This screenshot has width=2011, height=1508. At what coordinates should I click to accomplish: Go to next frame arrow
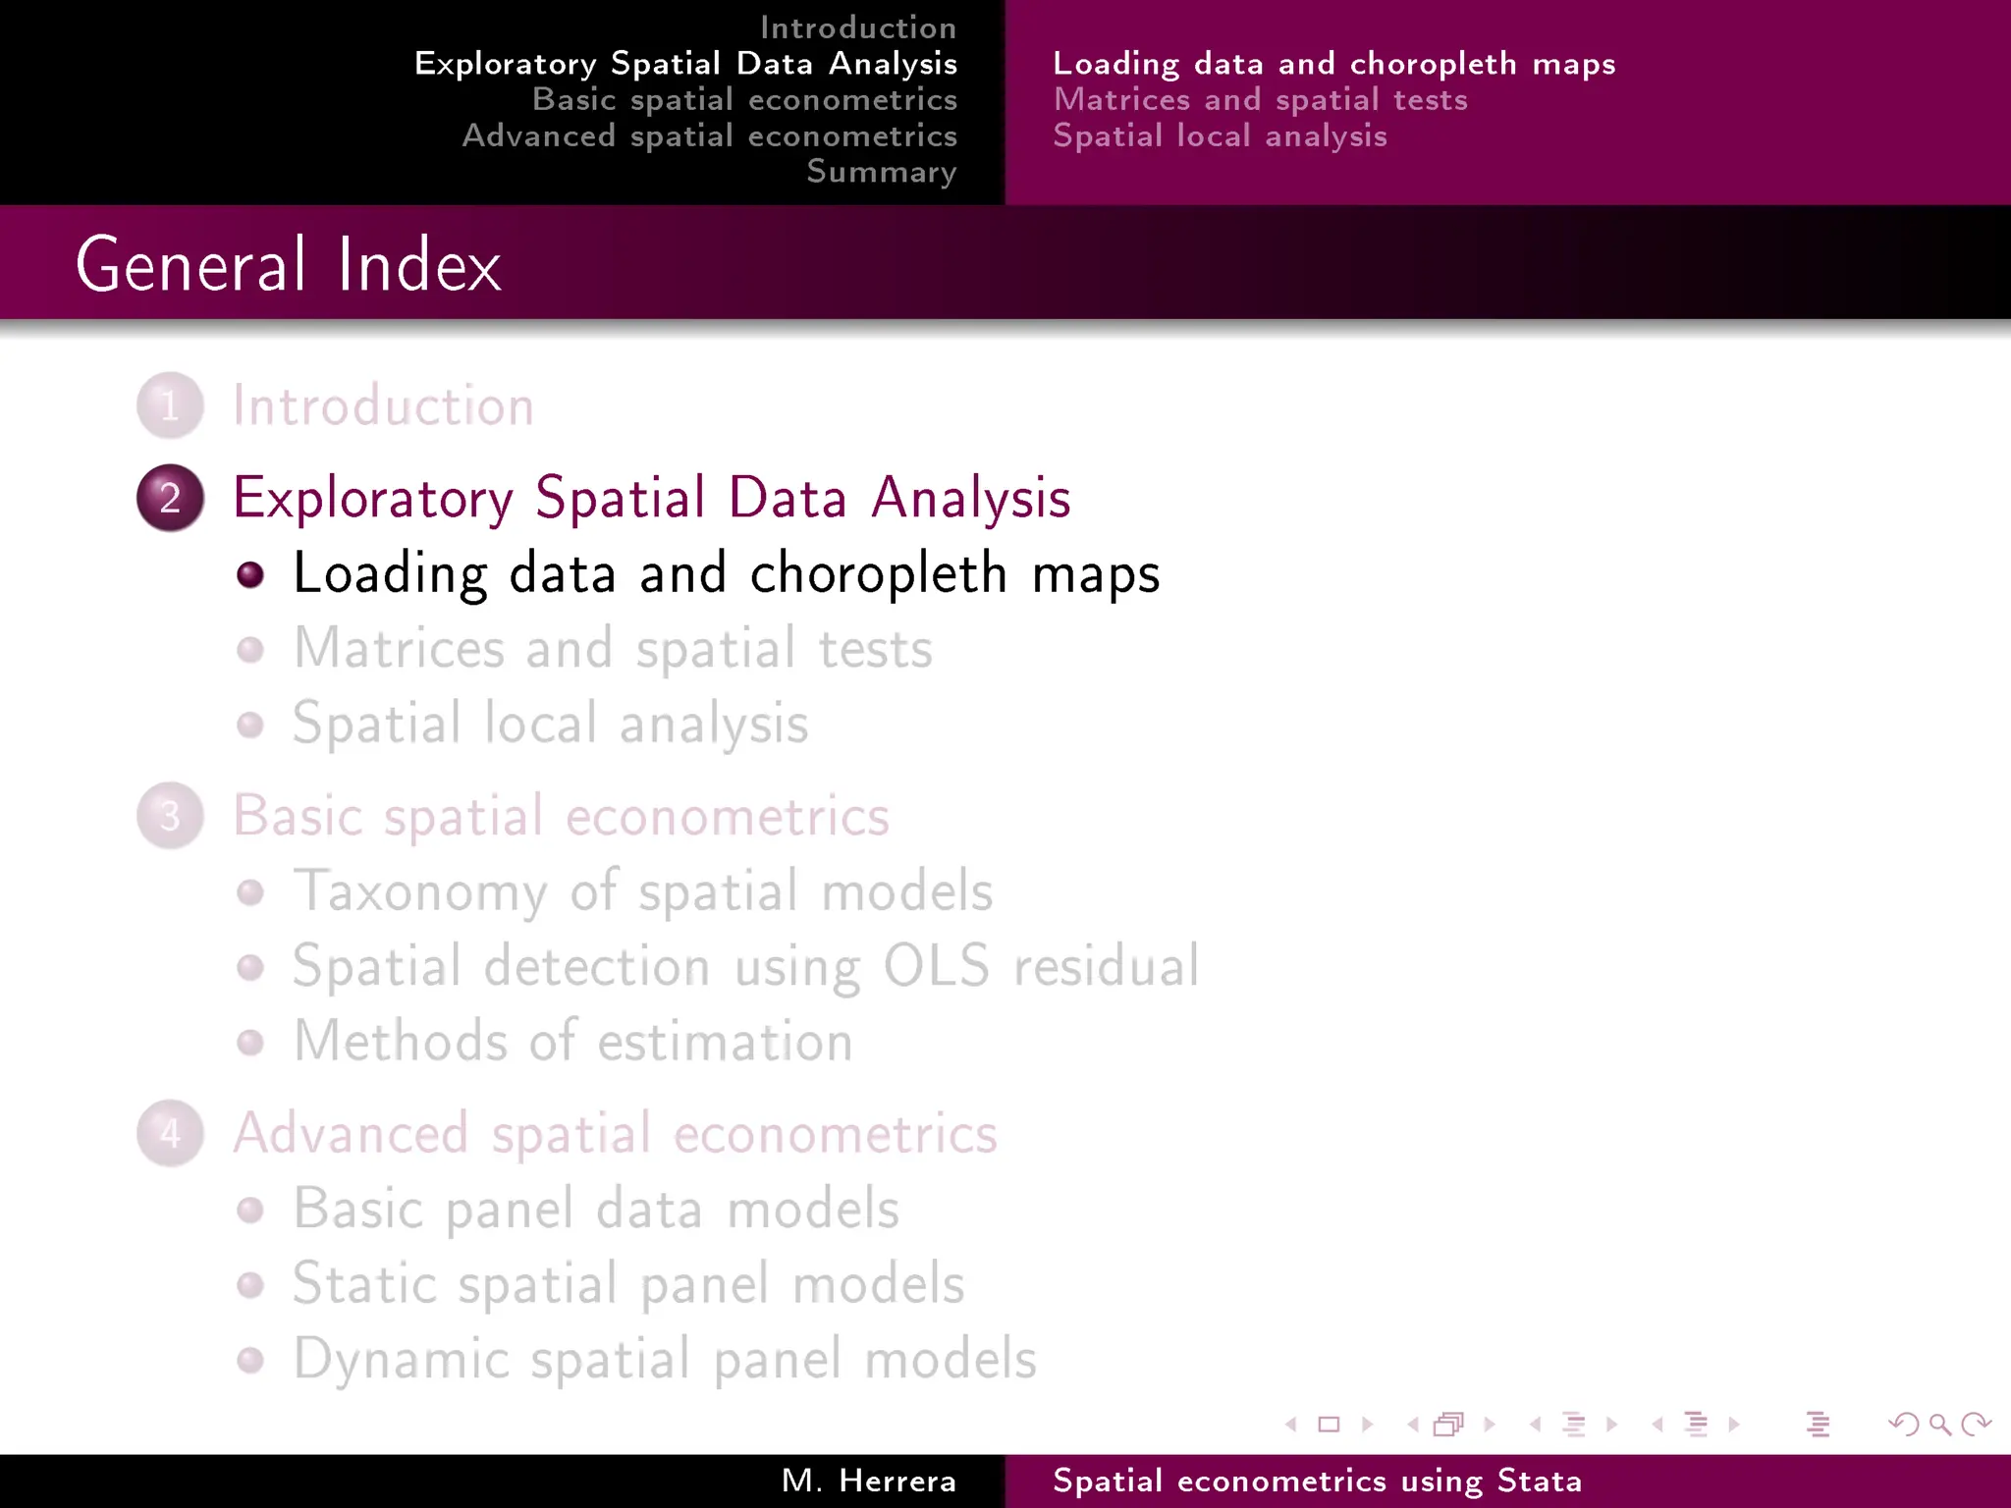point(1490,1425)
